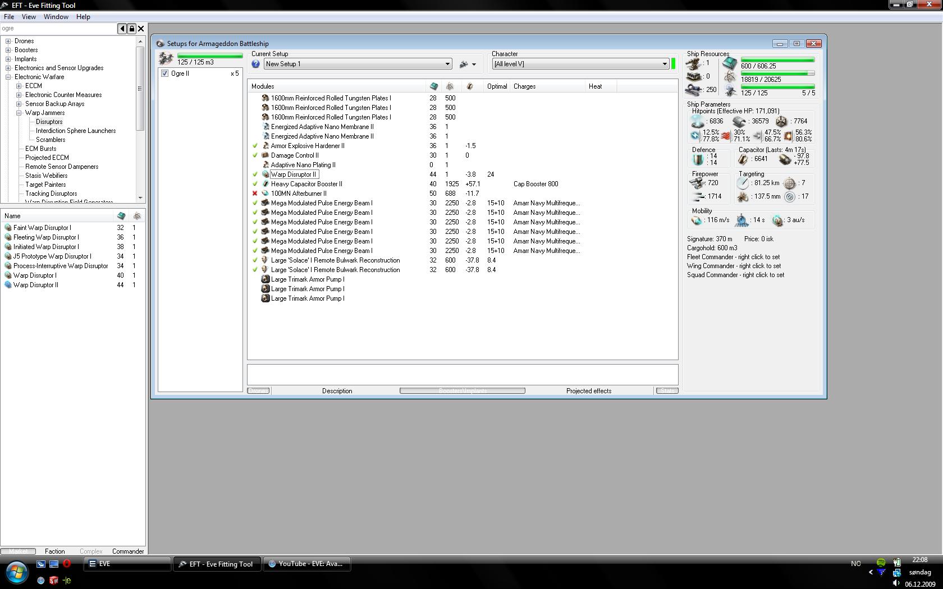Click the drone bay bar above 125 / 125 m3
This screenshot has width=943, height=589.
[210, 56]
